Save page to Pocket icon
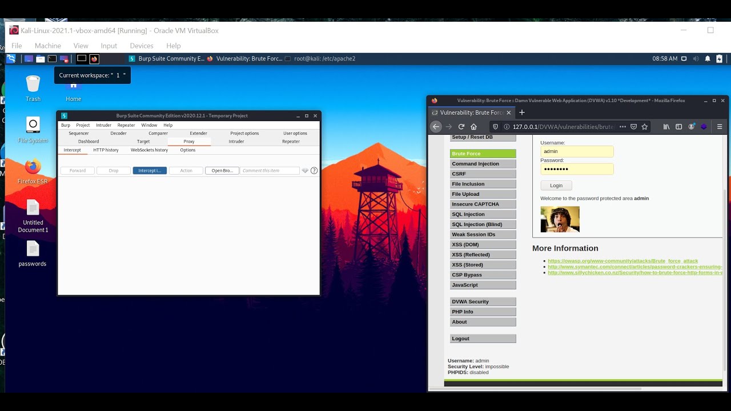The image size is (731, 411). click(x=634, y=127)
